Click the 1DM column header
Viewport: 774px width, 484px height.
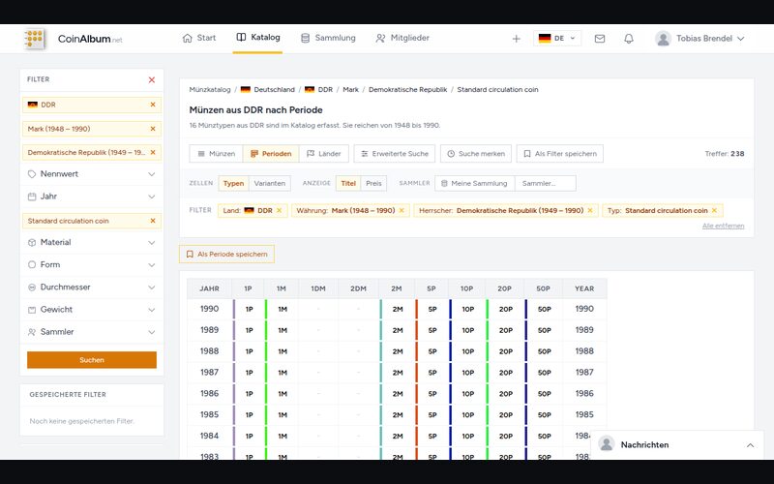point(318,288)
